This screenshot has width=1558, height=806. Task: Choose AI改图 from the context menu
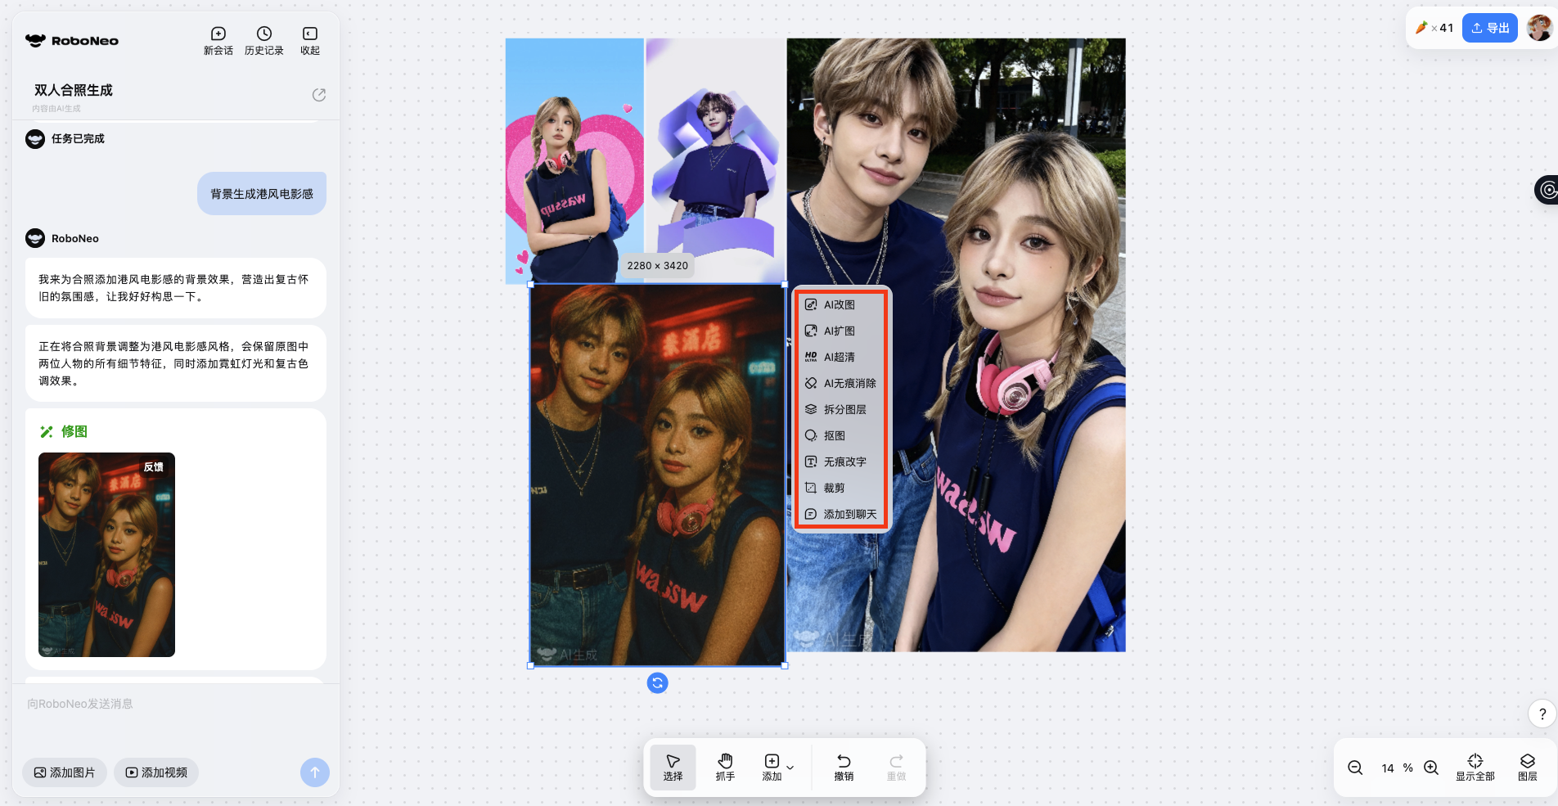[840, 304]
